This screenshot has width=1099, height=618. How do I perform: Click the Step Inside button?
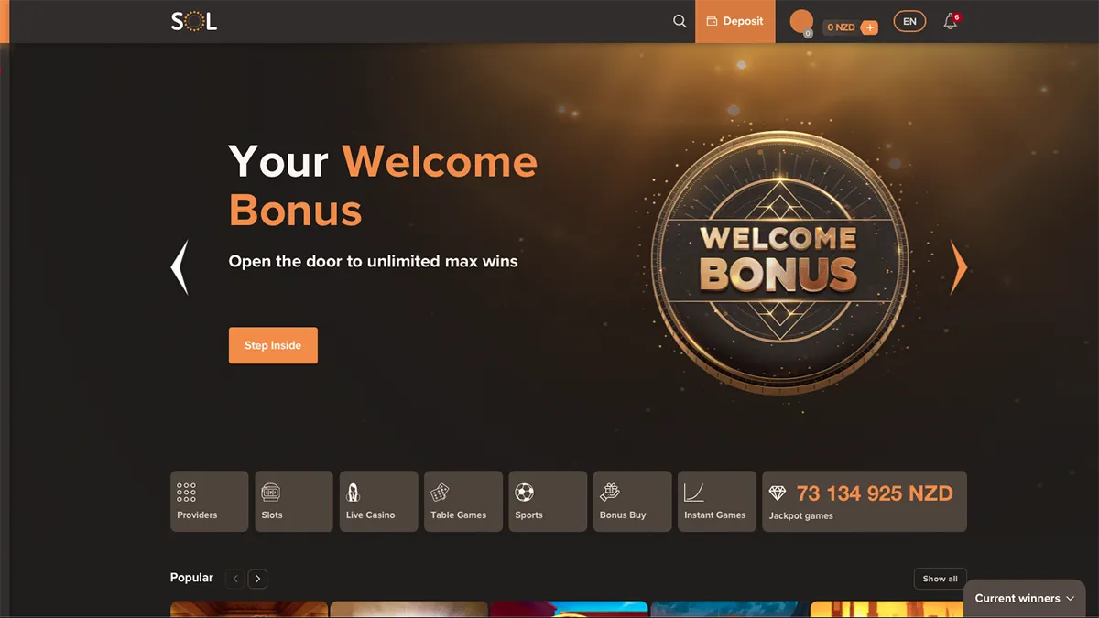[273, 345]
